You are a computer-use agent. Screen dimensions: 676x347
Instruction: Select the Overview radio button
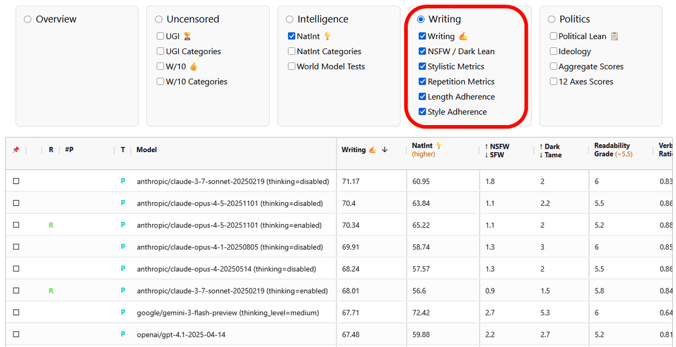point(28,19)
